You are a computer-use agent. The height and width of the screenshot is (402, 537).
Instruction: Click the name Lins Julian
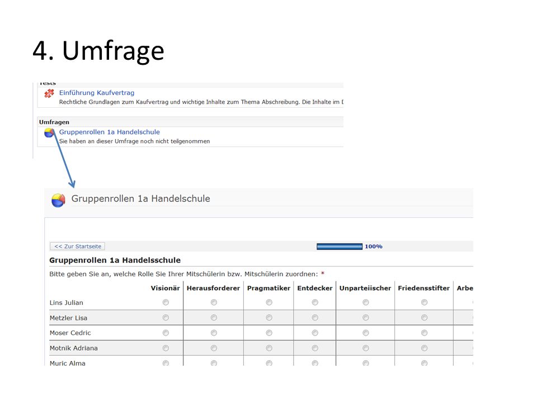point(67,303)
